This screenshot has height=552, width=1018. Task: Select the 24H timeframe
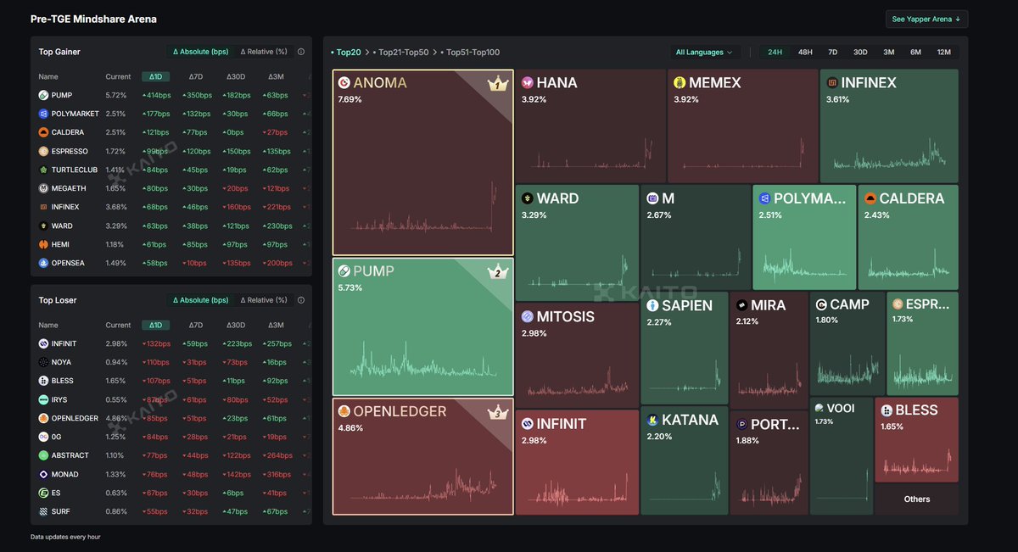tap(775, 53)
